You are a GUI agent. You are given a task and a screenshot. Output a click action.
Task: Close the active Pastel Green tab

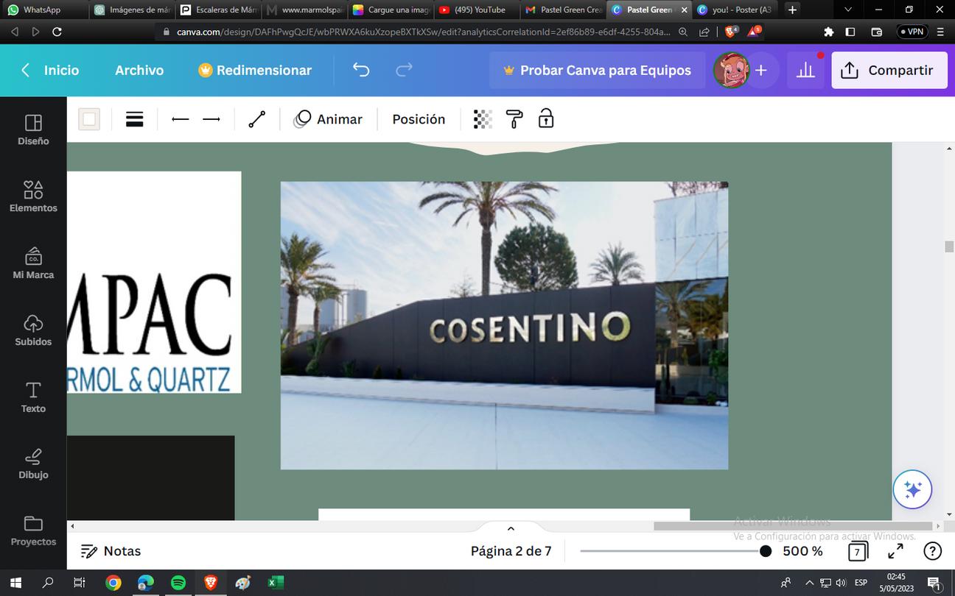point(684,10)
